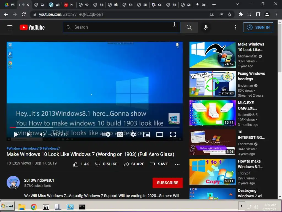Open How to make Windows 8.1 title

250,164
